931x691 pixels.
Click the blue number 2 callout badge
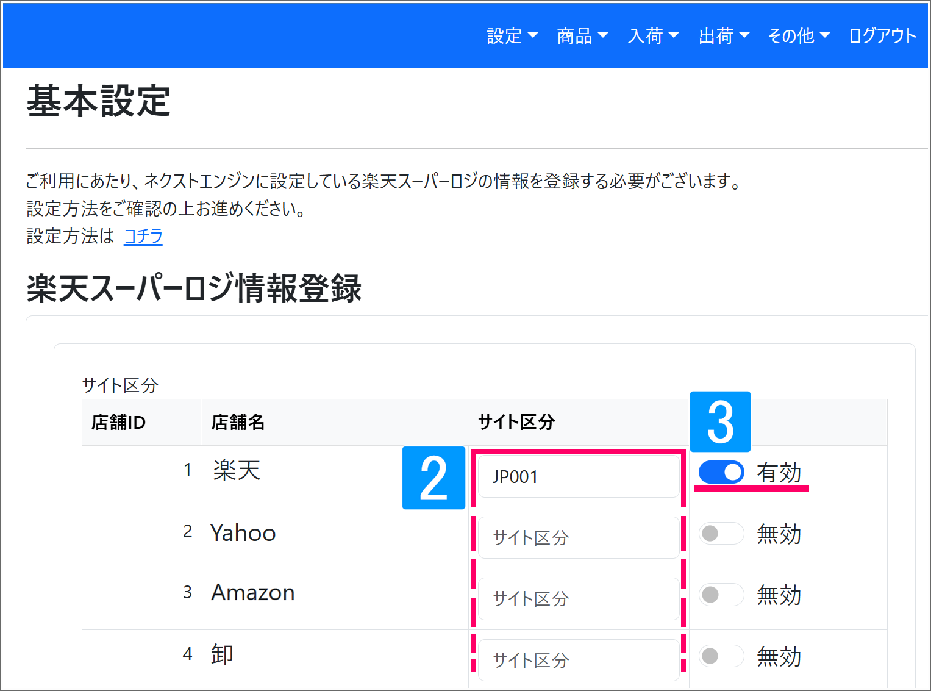click(433, 478)
